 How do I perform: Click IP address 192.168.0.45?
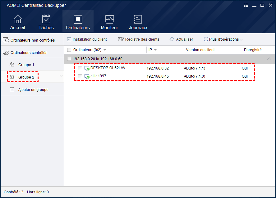158,76
